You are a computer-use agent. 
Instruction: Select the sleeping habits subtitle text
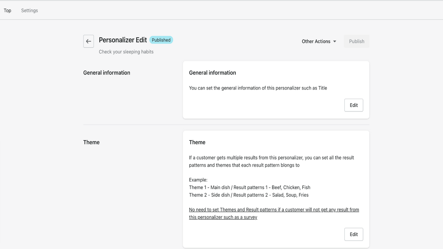126,52
